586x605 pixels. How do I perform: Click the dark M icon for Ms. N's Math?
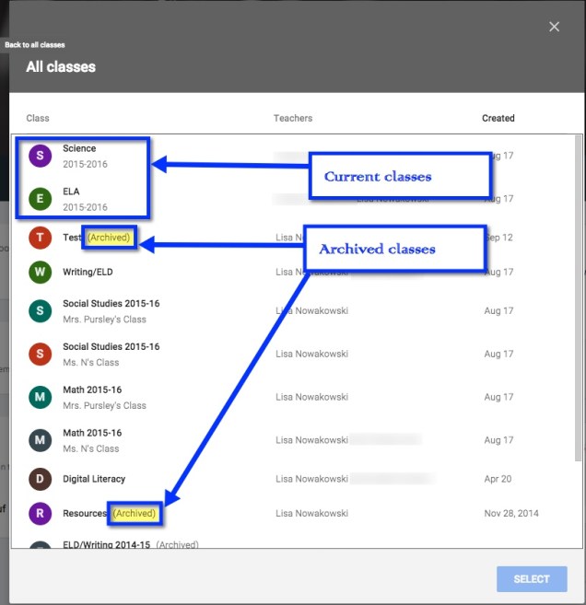(40, 440)
